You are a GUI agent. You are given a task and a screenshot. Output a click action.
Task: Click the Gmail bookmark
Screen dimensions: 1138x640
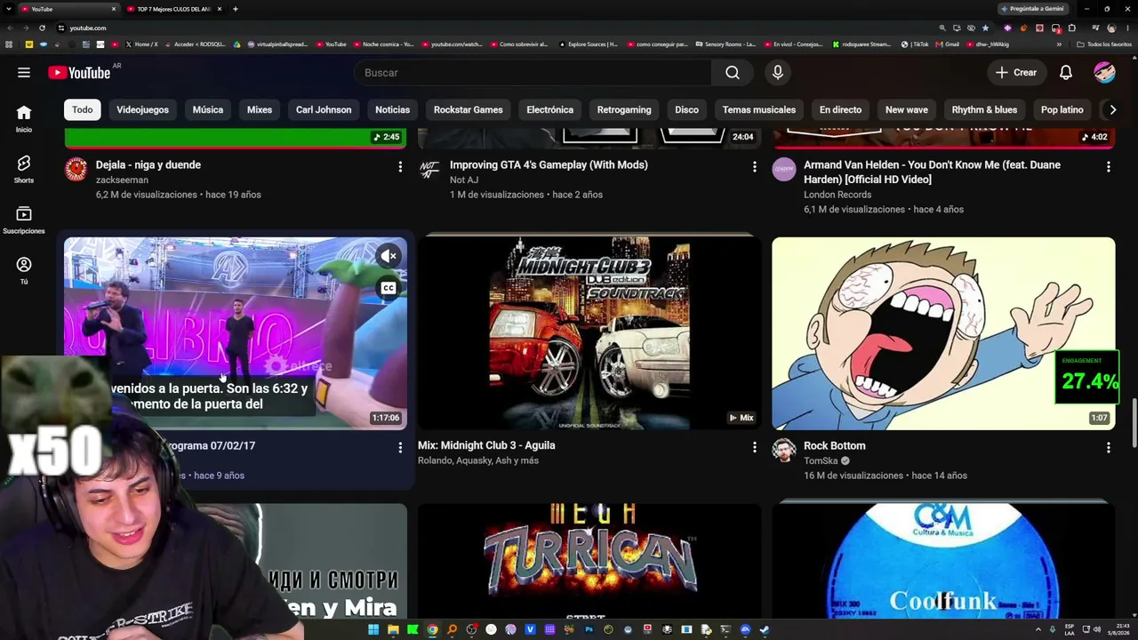click(948, 44)
